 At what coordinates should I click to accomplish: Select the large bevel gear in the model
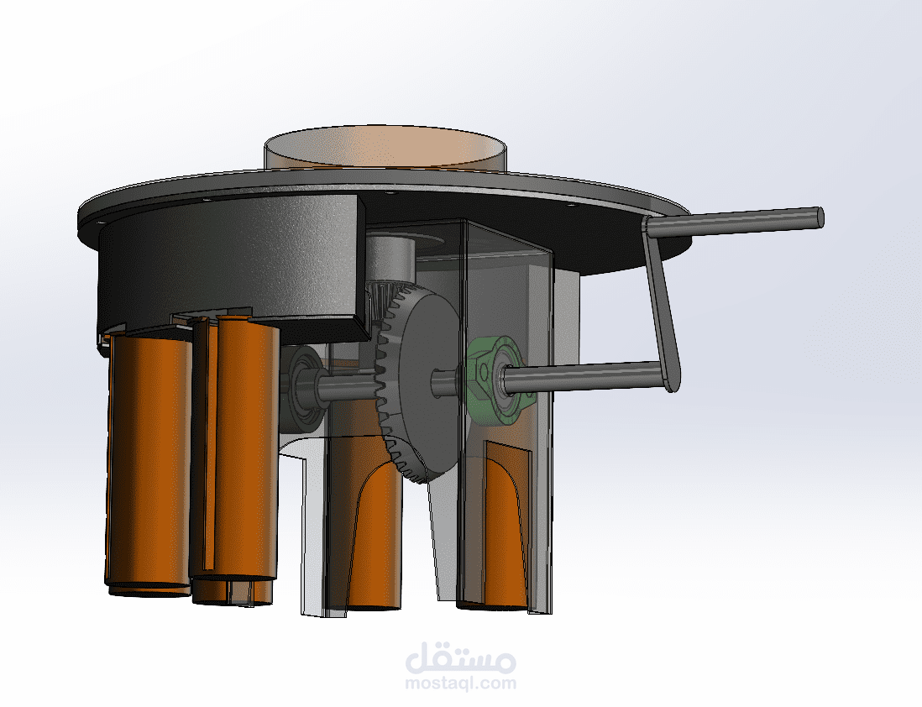tap(419, 384)
